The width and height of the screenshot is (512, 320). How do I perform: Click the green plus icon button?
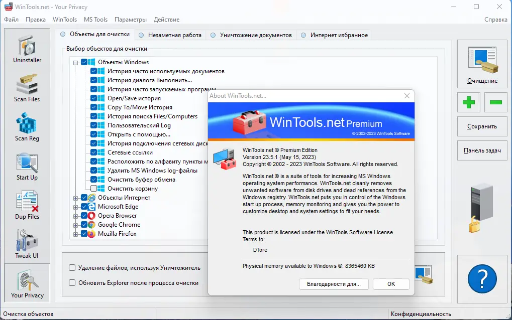[469, 102]
